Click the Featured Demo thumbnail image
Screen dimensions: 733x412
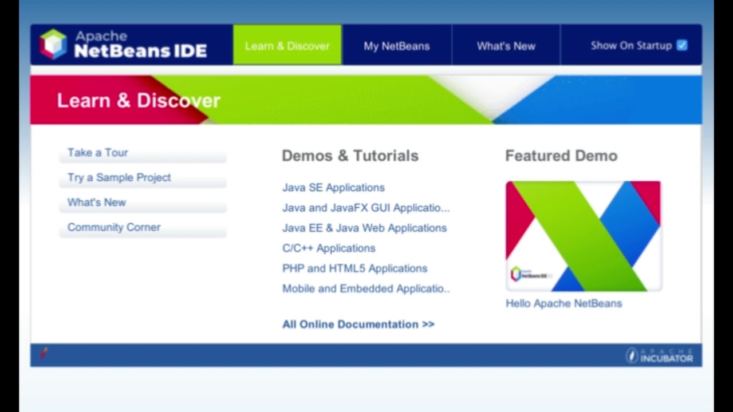[584, 236]
